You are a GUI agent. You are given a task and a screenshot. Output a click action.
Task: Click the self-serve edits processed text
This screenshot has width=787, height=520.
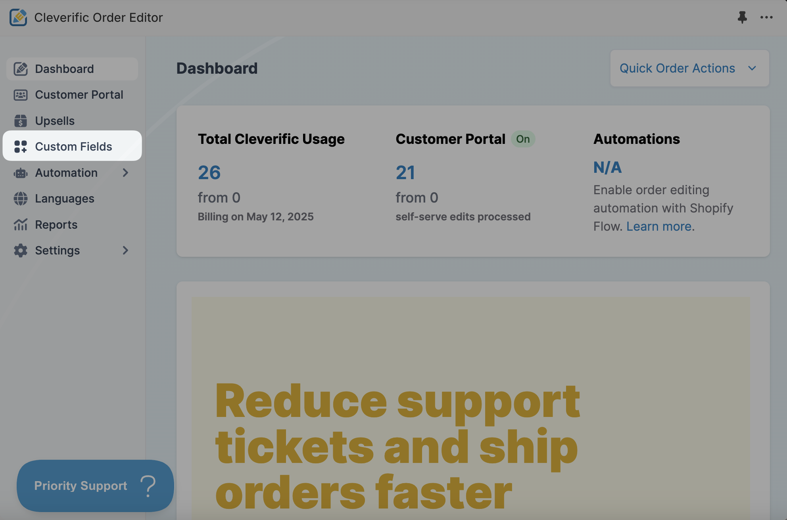point(463,217)
